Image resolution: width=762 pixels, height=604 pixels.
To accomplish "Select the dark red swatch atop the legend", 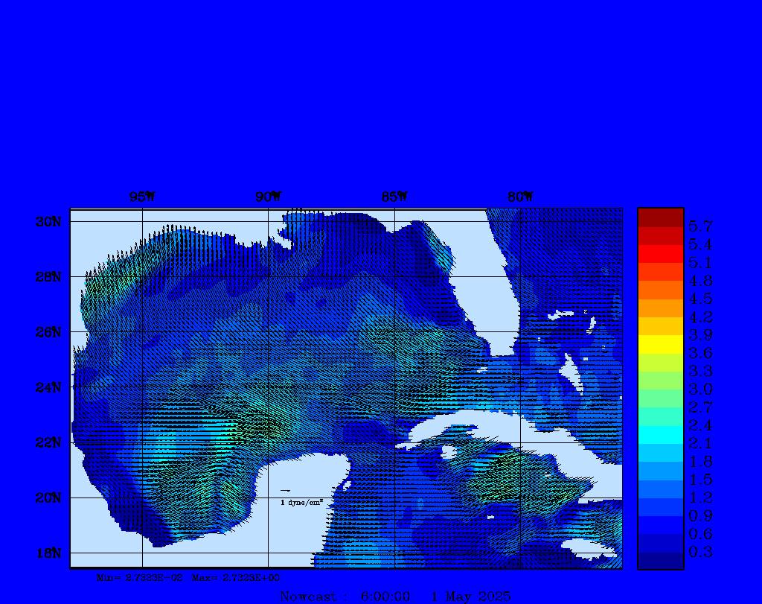I will pos(660,217).
